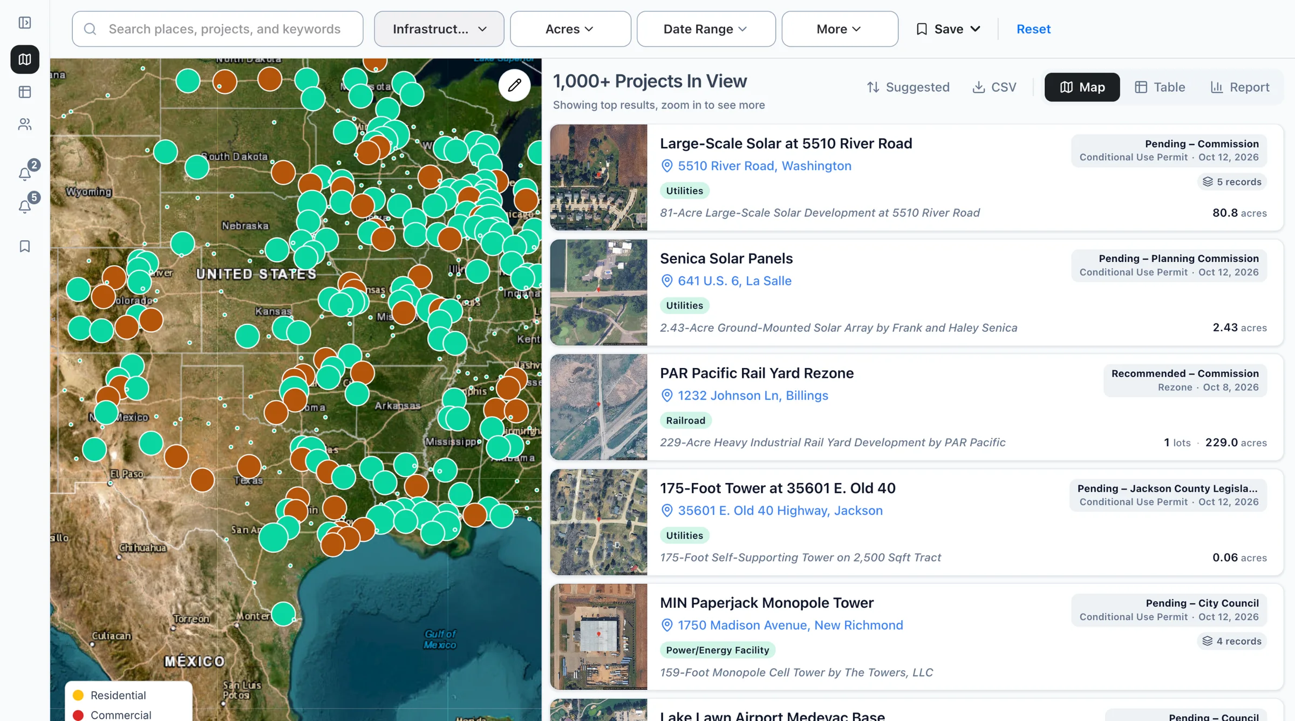Sort results by Suggested

(x=908, y=87)
